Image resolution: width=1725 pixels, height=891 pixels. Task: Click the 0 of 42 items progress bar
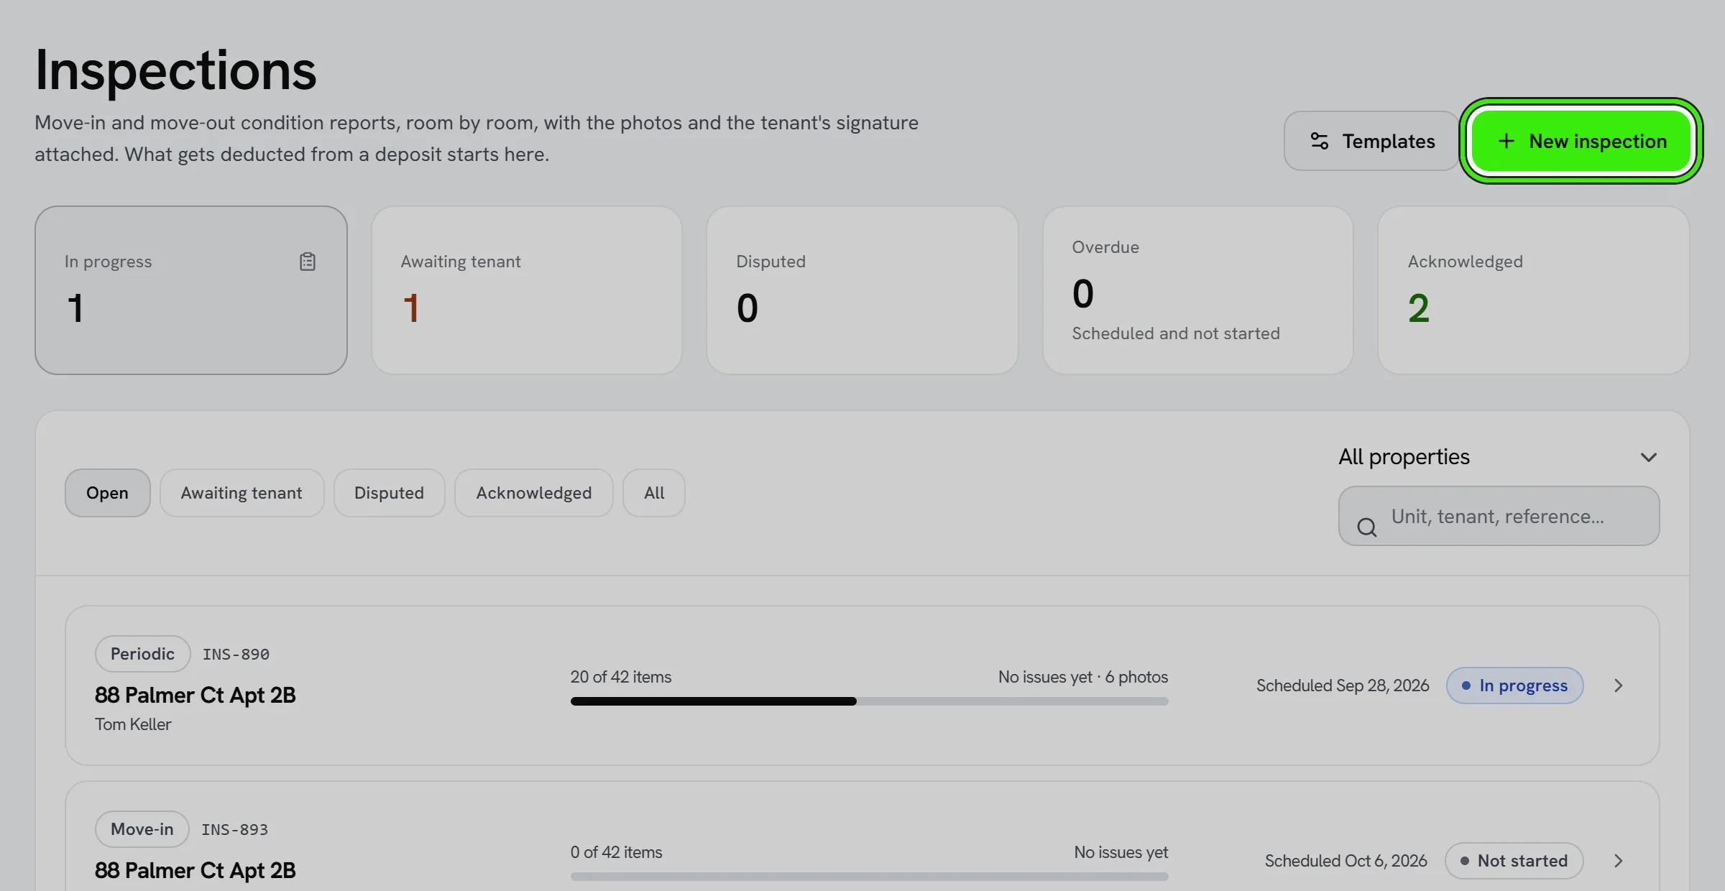point(869,877)
